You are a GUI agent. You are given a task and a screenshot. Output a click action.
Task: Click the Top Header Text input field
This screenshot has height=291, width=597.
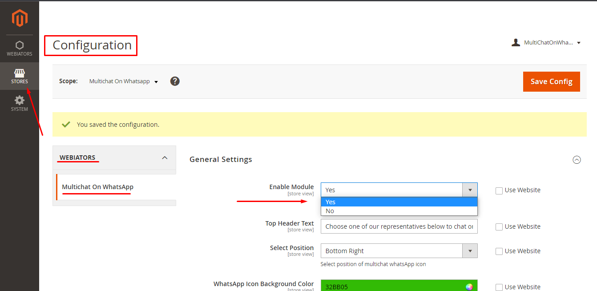399,226
